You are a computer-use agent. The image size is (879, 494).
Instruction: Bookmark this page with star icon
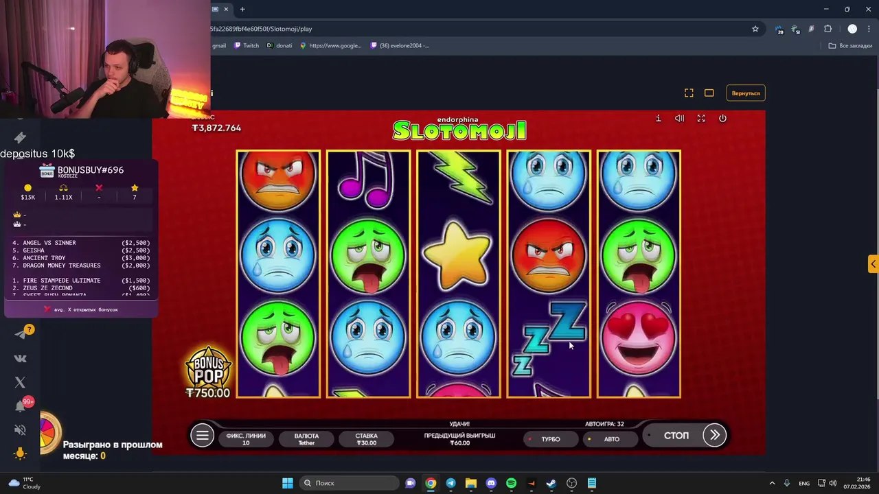coord(755,29)
